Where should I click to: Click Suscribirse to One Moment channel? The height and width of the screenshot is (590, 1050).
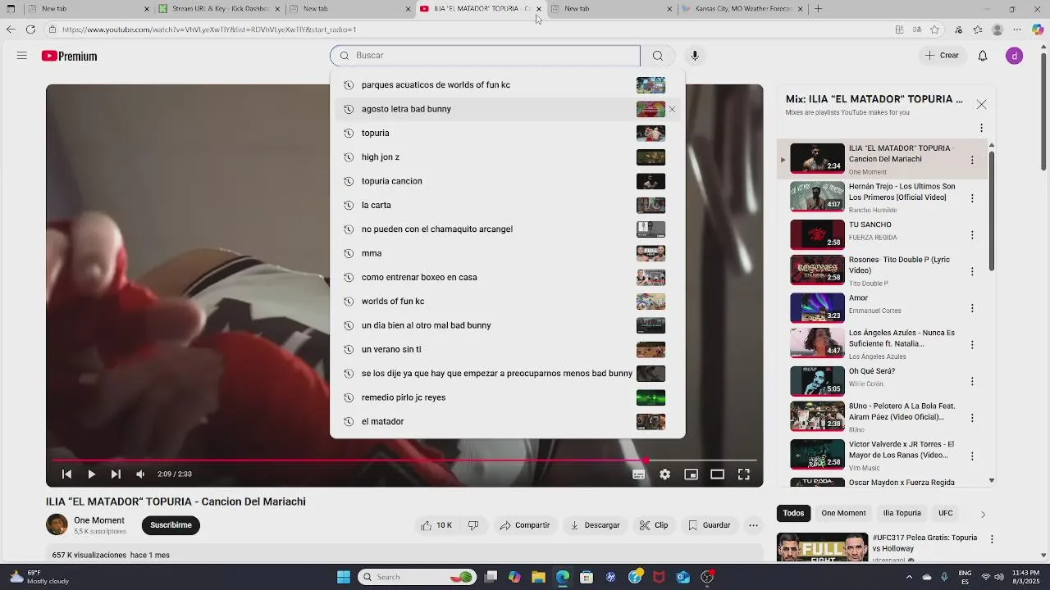[x=171, y=525]
